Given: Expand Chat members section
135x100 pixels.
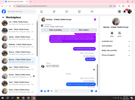Looking at the screenshot, I should click(x=116, y=46).
